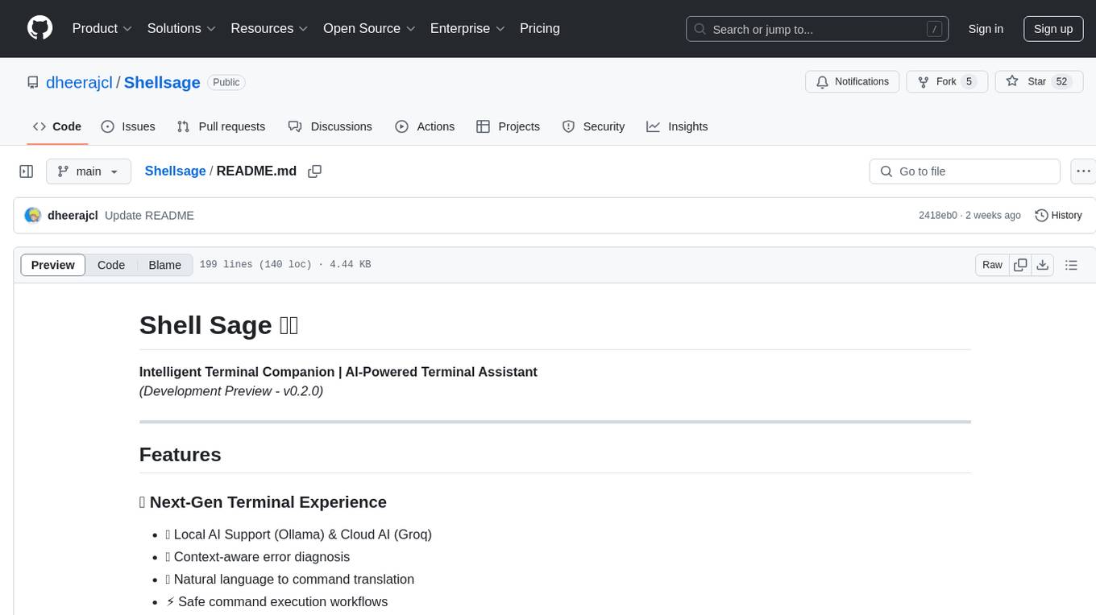Open the dheerajcl owner profile
This screenshot has width=1096, height=615.
[x=79, y=82]
